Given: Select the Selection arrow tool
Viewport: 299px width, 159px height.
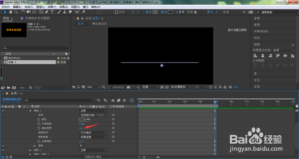Looking at the screenshot, I should (5, 12).
